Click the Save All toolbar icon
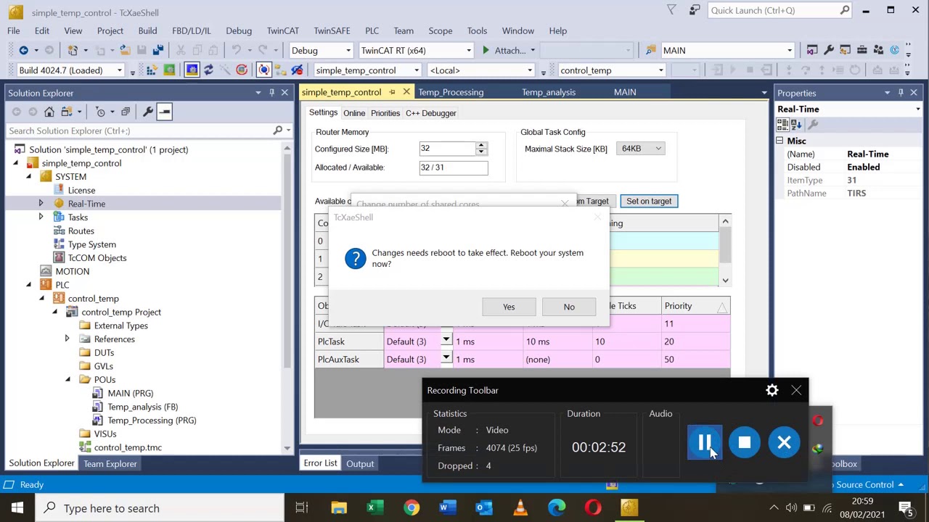 pos(158,50)
